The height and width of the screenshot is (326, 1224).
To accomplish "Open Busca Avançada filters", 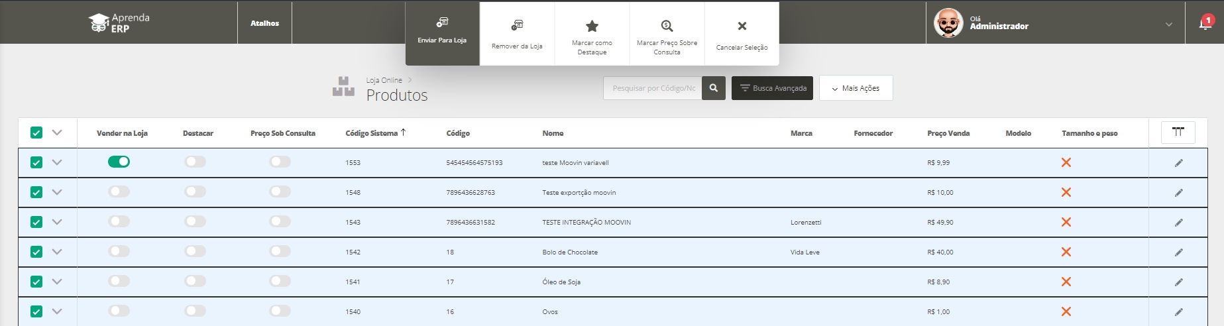I will (x=772, y=88).
